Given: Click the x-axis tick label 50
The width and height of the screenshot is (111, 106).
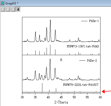Looking at the screenshot, I should pos(74,97).
